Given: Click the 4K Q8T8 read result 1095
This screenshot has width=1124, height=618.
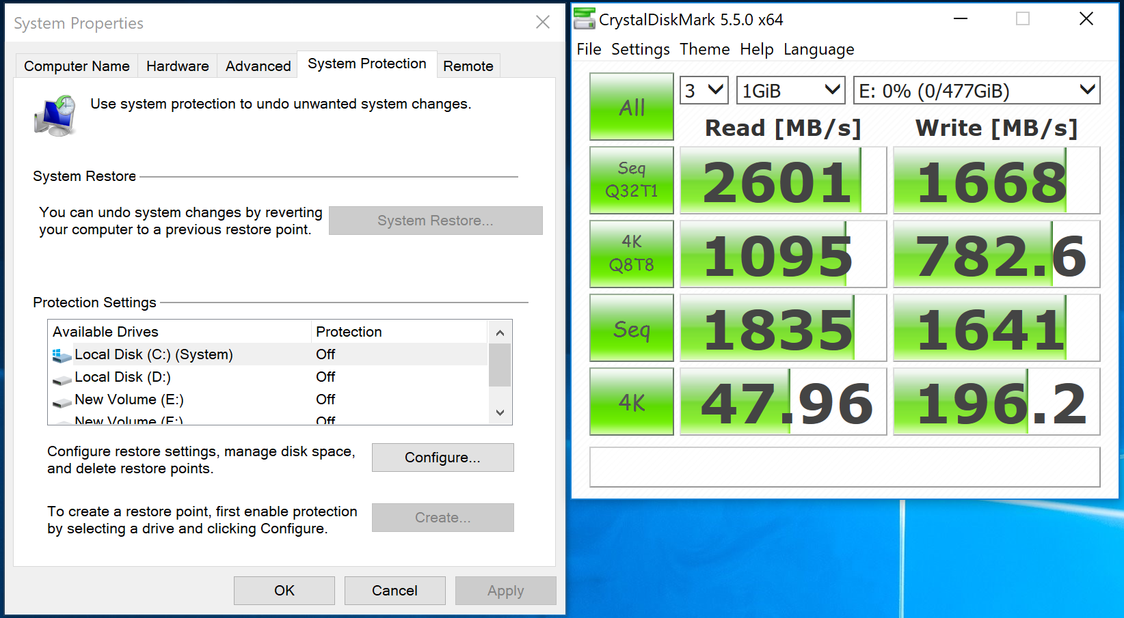Looking at the screenshot, I should coord(784,254).
